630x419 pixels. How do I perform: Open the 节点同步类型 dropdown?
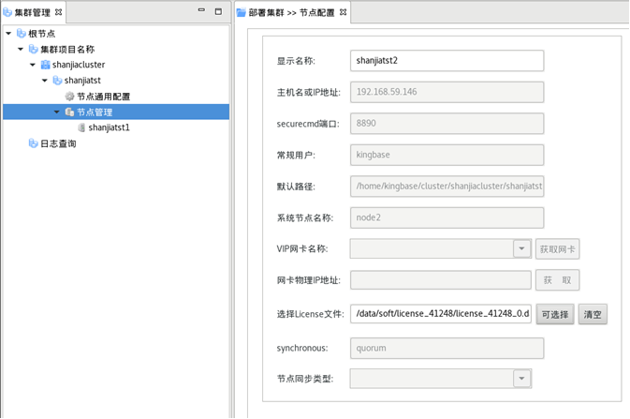click(522, 379)
